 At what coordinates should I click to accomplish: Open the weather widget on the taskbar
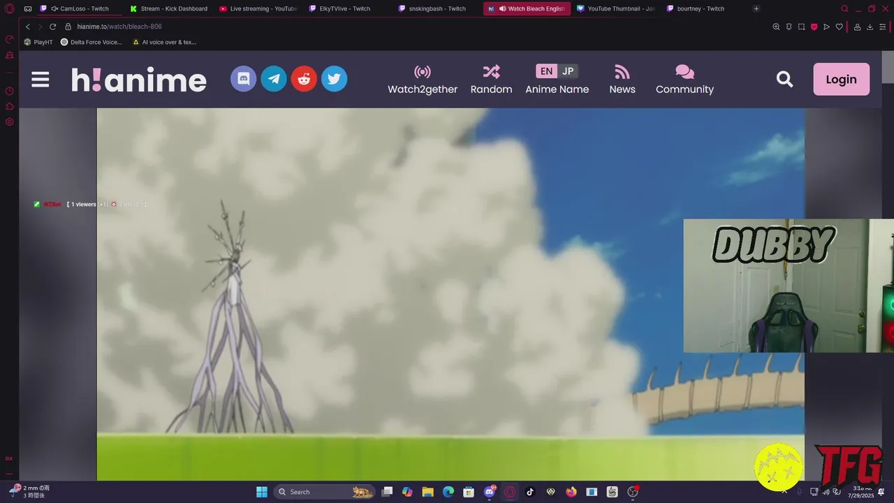29,491
